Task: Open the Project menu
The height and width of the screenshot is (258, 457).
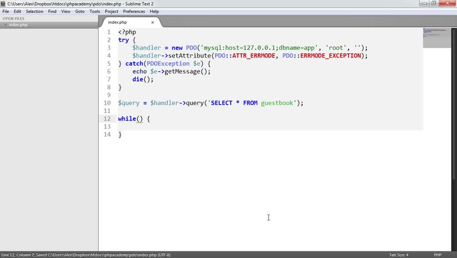Action: click(x=112, y=11)
